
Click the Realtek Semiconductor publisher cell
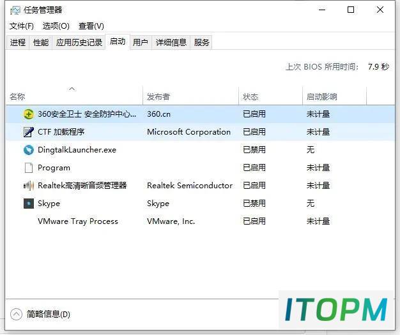click(x=190, y=186)
